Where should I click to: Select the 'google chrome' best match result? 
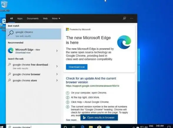coord(34,34)
